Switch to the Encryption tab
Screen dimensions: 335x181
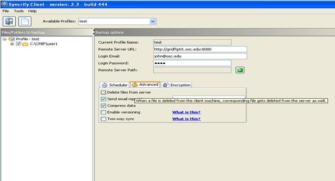(x=176, y=85)
